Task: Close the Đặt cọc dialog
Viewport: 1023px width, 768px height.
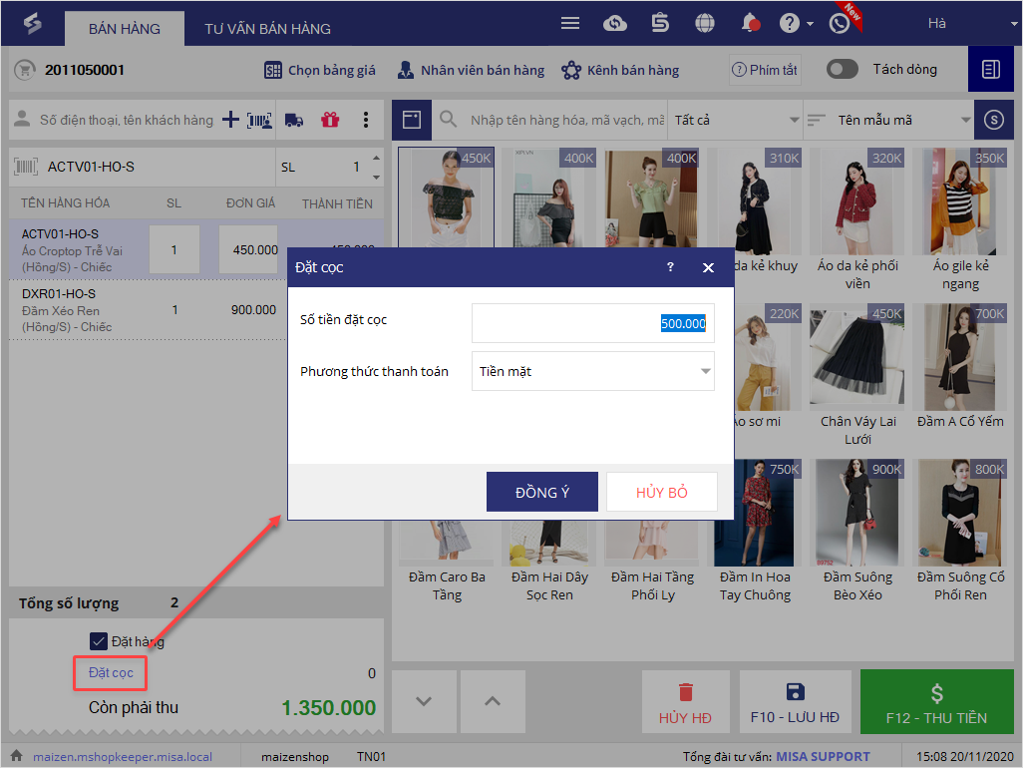Action: point(708,267)
